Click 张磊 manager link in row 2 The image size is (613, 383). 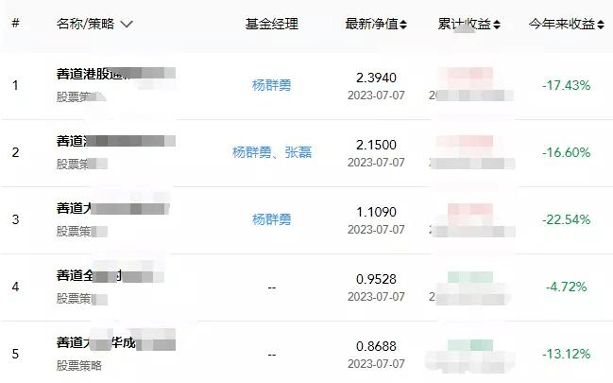point(298,152)
